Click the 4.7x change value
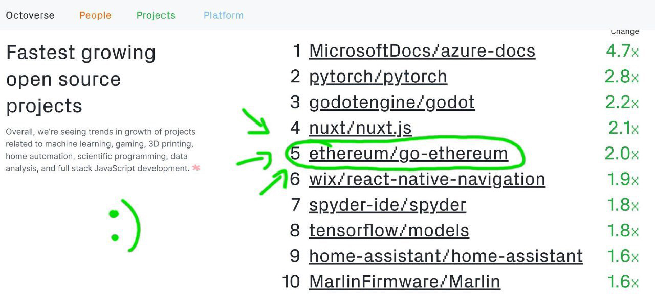 pos(622,51)
